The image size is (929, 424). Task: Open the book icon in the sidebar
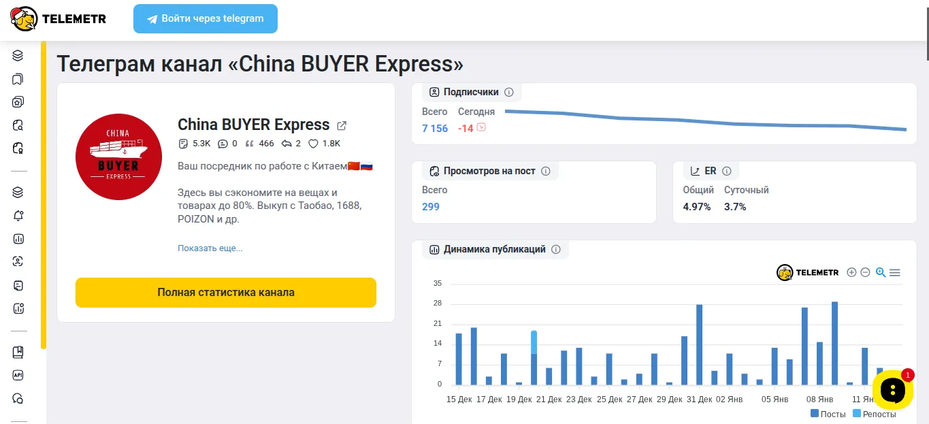tap(18, 353)
